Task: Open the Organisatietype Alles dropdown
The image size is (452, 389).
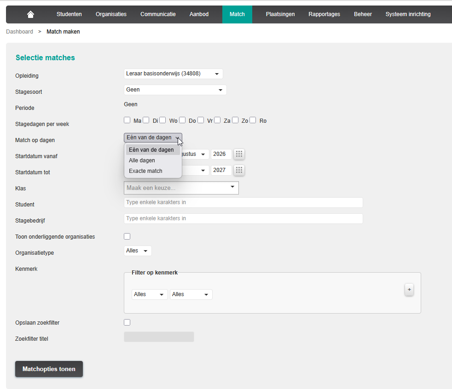Action: tap(138, 251)
